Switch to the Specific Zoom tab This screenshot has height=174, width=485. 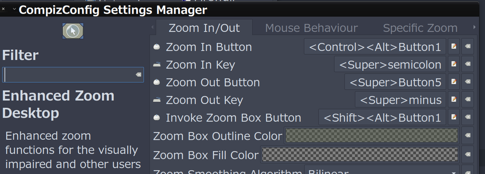tap(420, 28)
